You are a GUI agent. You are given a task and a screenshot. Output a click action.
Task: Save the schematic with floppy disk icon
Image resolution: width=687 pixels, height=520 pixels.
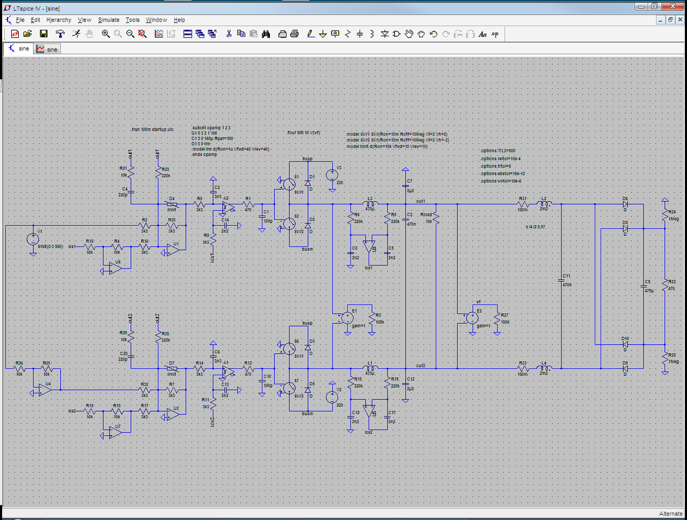pos(43,34)
